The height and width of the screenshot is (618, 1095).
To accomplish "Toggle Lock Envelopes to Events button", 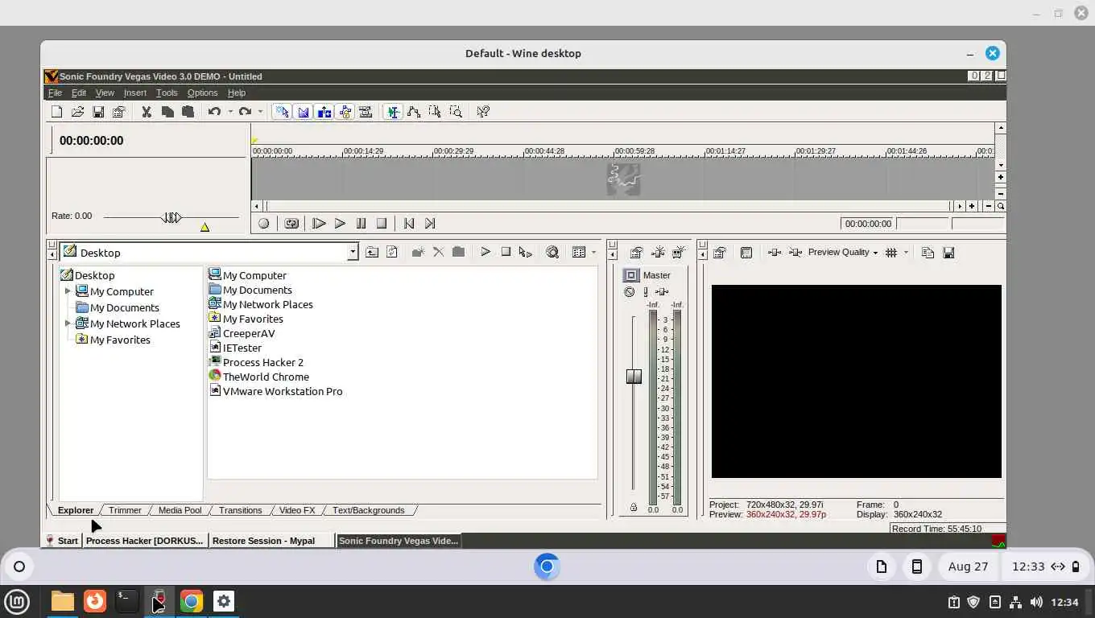I will point(345,112).
